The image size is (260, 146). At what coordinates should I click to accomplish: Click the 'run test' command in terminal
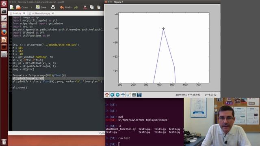124,138
